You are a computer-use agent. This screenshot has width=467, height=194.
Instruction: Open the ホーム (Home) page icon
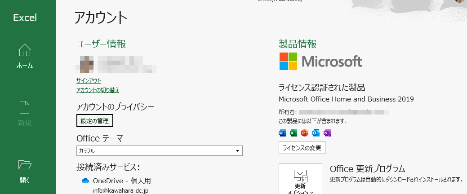pos(25,50)
